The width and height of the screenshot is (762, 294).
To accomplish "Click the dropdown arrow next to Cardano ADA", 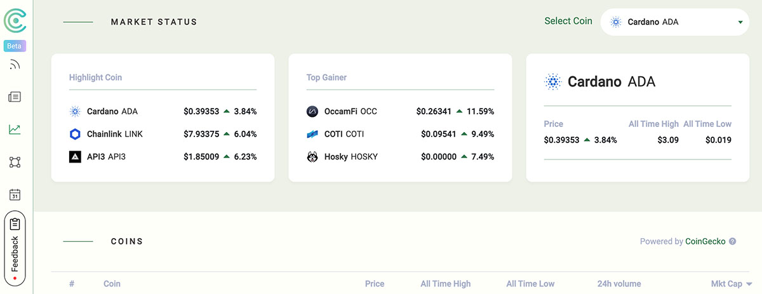I will pyautogui.click(x=740, y=22).
